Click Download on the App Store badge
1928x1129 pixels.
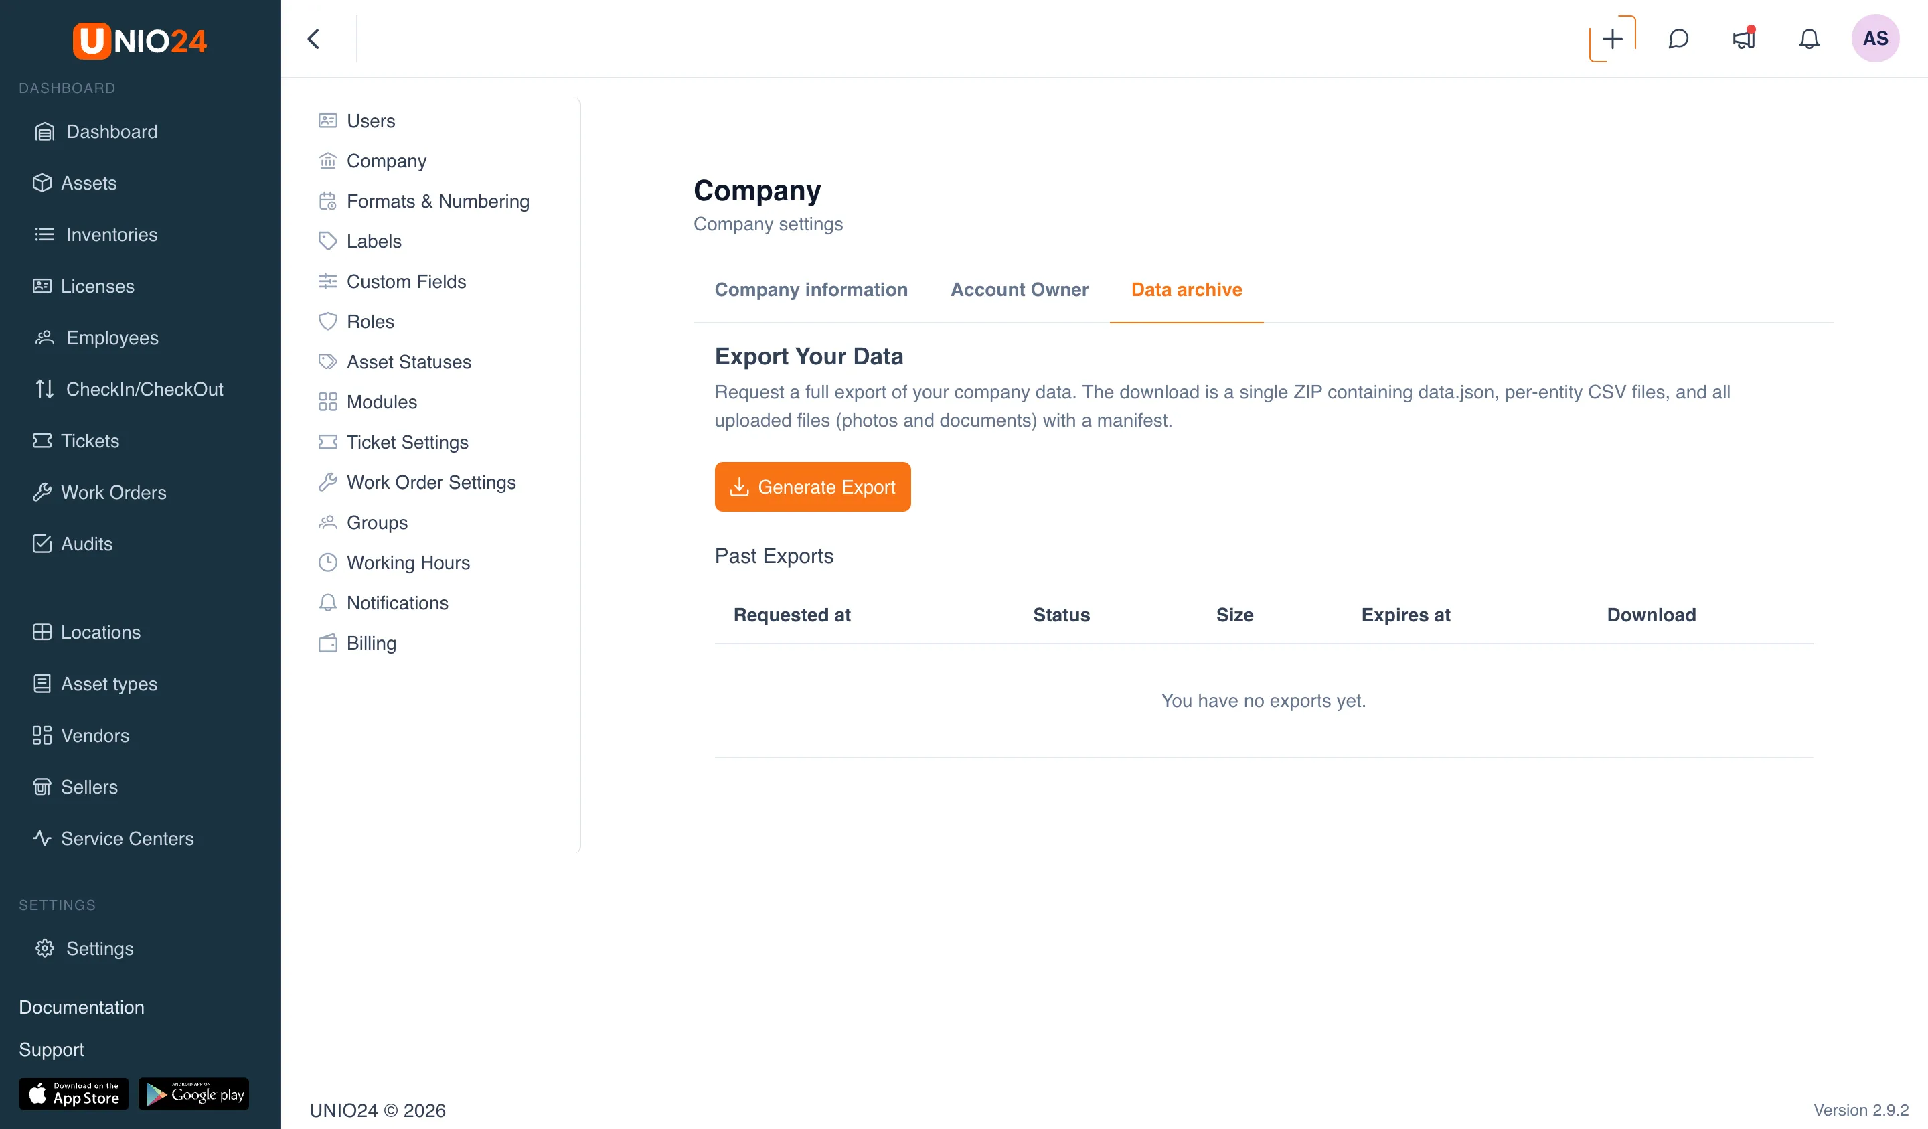74,1094
